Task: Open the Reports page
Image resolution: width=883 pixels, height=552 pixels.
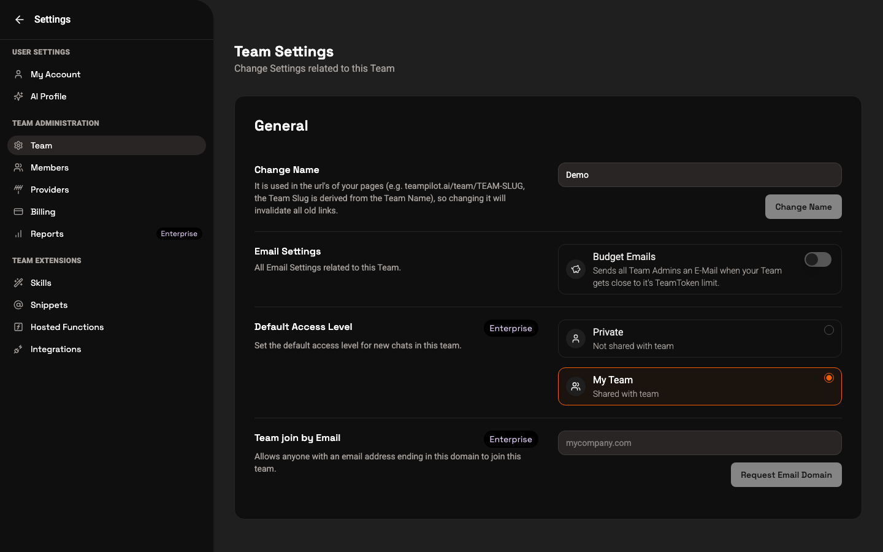Action: (107, 234)
